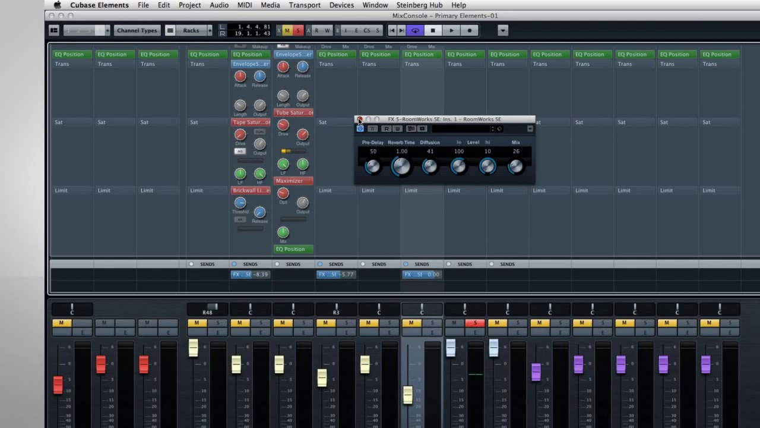Click red Drive knob under Tape Saturator
Image resolution: width=760 pixels, height=428 pixels.
point(240,135)
